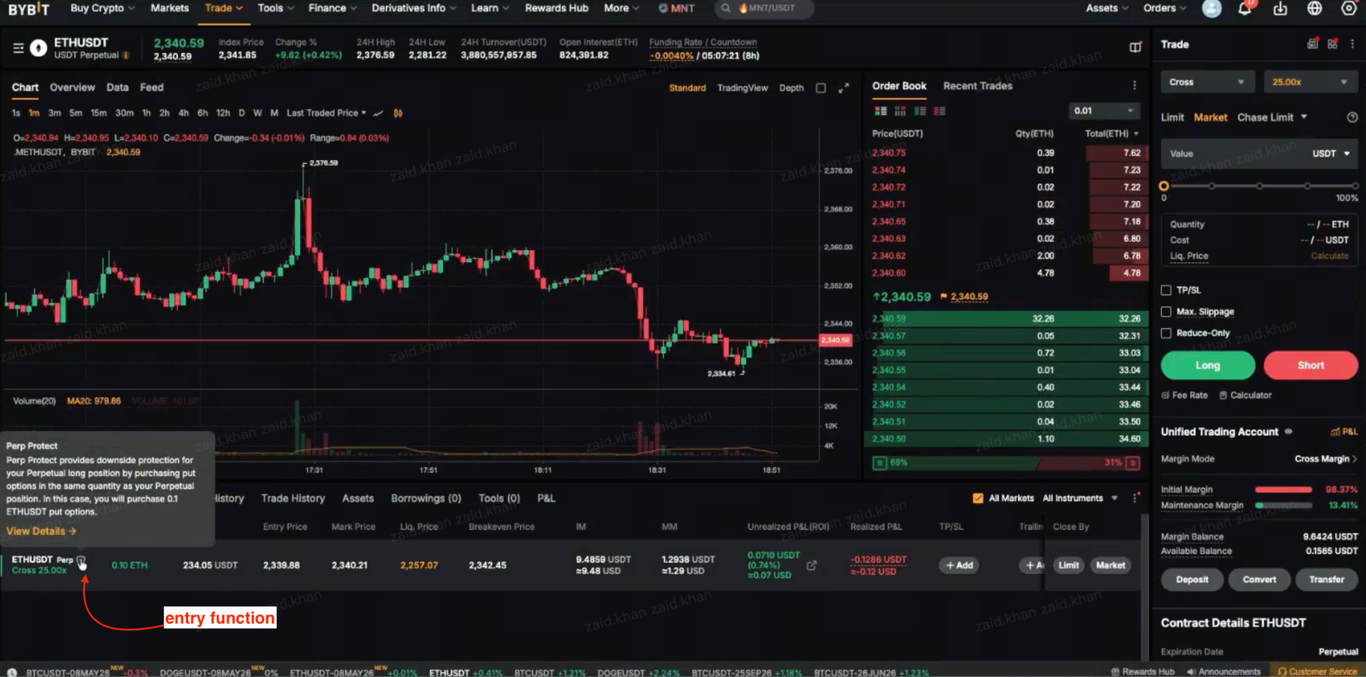Expand the chart to fullscreen with arrows icon
The image size is (1366, 677).
pyautogui.click(x=843, y=87)
